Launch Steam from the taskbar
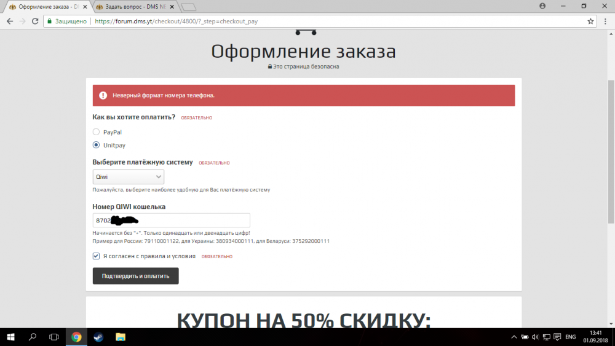This screenshot has width=615, height=346. click(x=98, y=337)
